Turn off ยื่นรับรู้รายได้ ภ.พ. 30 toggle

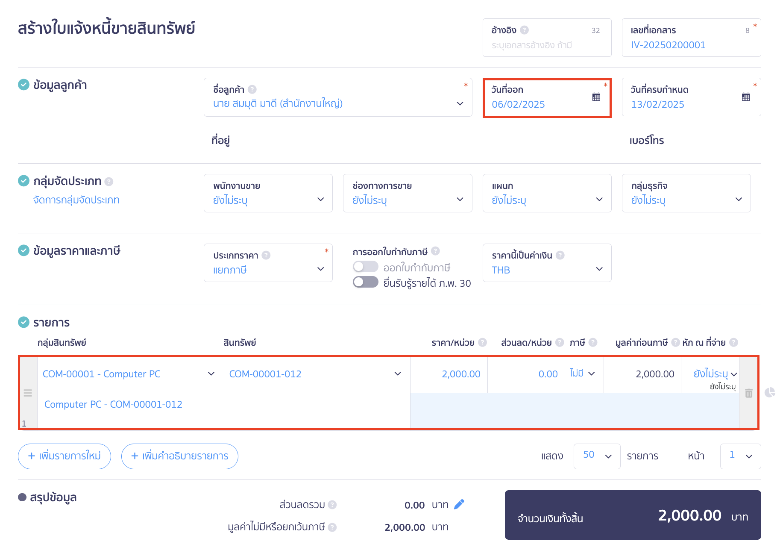pyautogui.click(x=365, y=282)
